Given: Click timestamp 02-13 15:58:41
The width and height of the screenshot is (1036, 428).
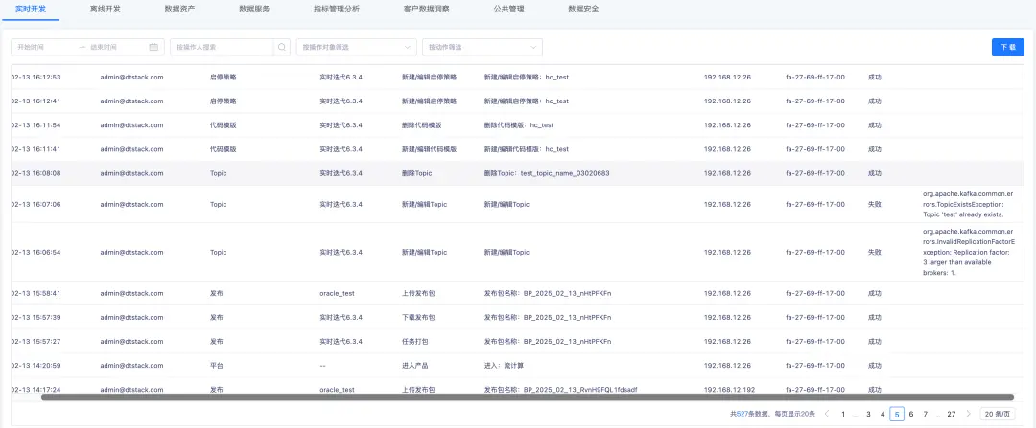Looking at the screenshot, I should point(36,293).
